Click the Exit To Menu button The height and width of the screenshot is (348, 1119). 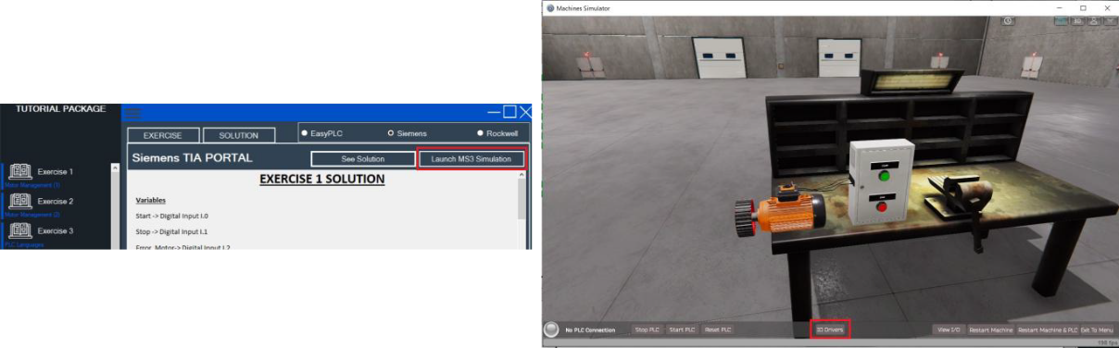pyautogui.click(x=1098, y=329)
